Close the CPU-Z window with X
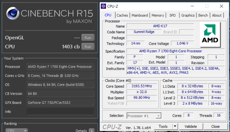The width and height of the screenshot is (230, 132). click(x=221, y=6)
